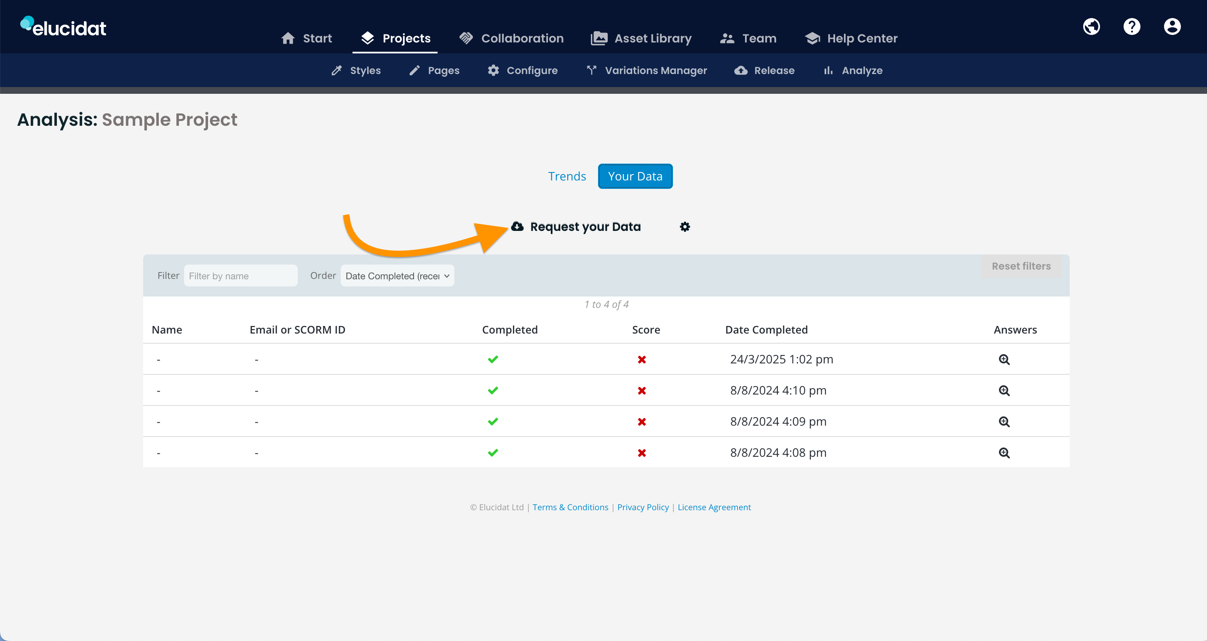The height and width of the screenshot is (641, 1207).
Task: Open the user account profile icon
Action: click(1172, 26)
